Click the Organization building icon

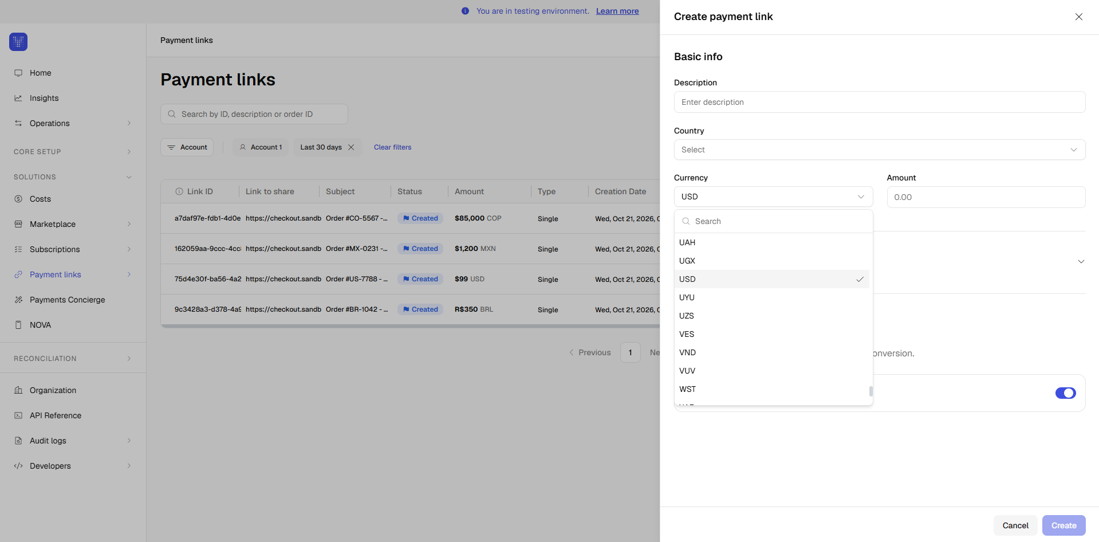[x=18, y=390]
